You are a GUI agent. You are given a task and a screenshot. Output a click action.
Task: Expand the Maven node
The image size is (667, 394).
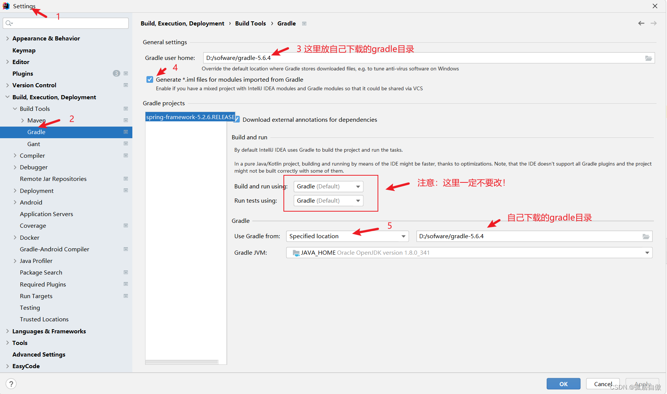coord(22,120)
